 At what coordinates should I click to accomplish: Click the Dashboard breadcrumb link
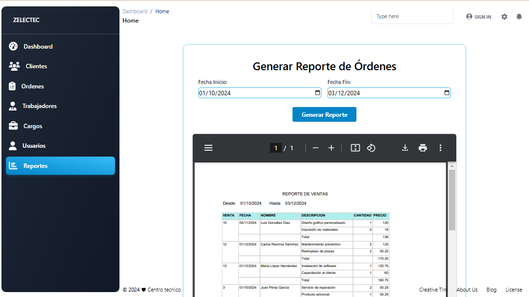click(135, 11)
